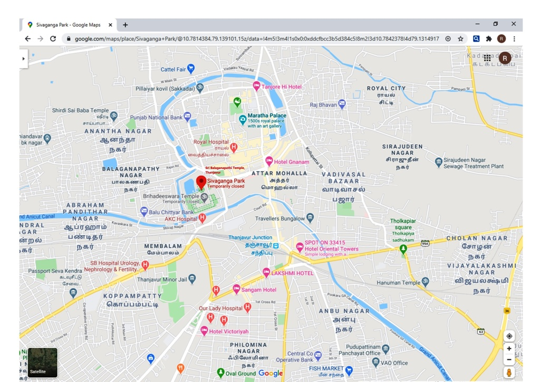Open the Google apps grid
Viewport: 540px width, 382px height.
pyautogui.click(x=487, y=58)
